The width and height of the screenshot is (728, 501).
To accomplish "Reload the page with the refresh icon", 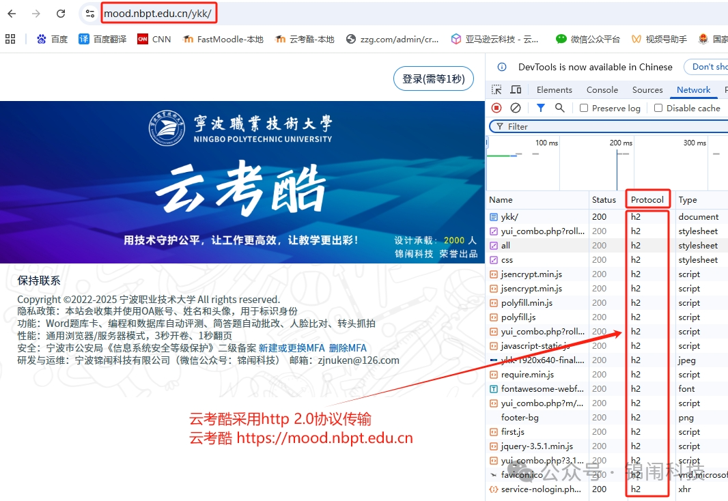I will click(61, 14).
